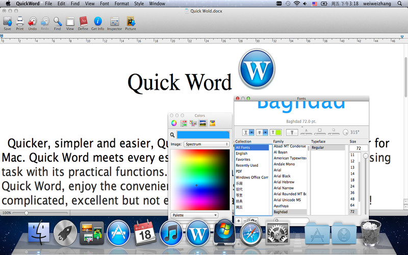
Task: Select the English collection
Action: (252, 154)
